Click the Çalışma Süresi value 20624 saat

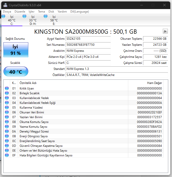click(x=155, y=63)
